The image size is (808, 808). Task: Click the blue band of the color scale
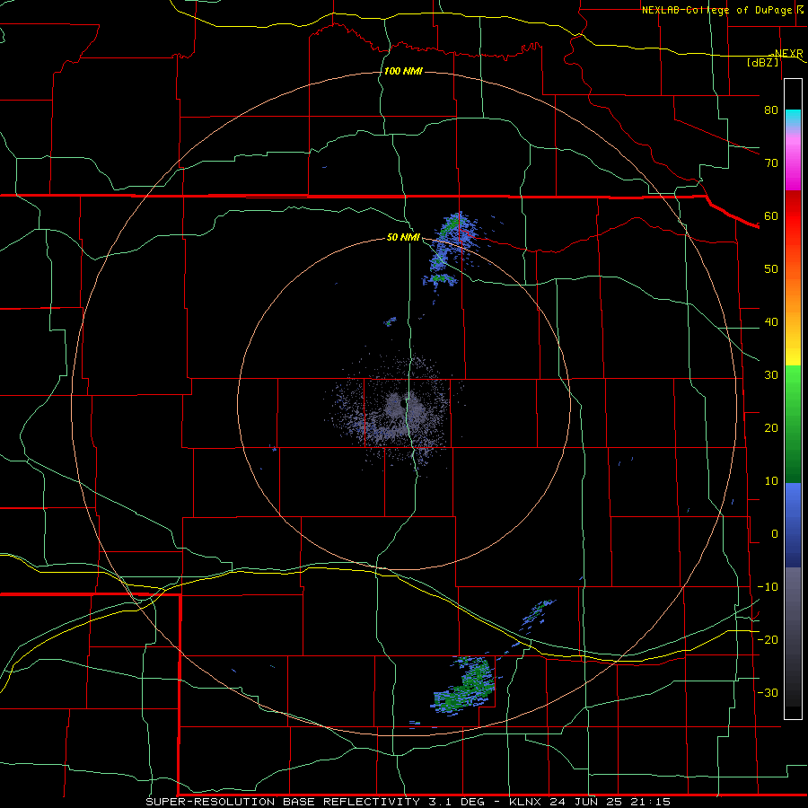coord(793,524)
